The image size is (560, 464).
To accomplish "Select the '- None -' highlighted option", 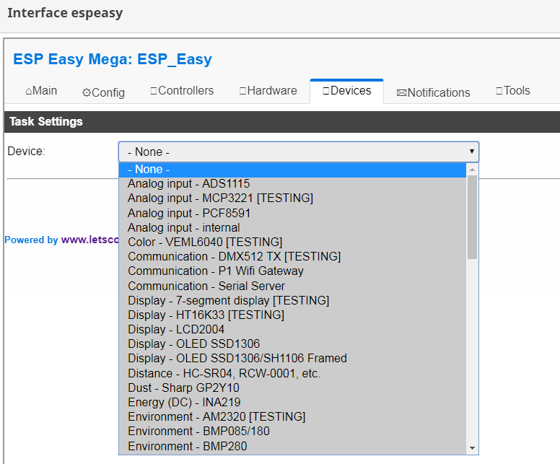I will coord(292,170).
